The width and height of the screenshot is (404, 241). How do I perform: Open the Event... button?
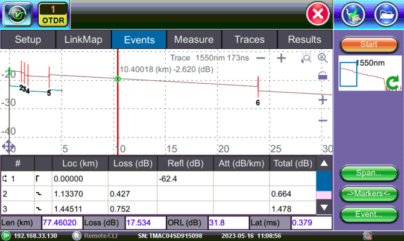368,214
